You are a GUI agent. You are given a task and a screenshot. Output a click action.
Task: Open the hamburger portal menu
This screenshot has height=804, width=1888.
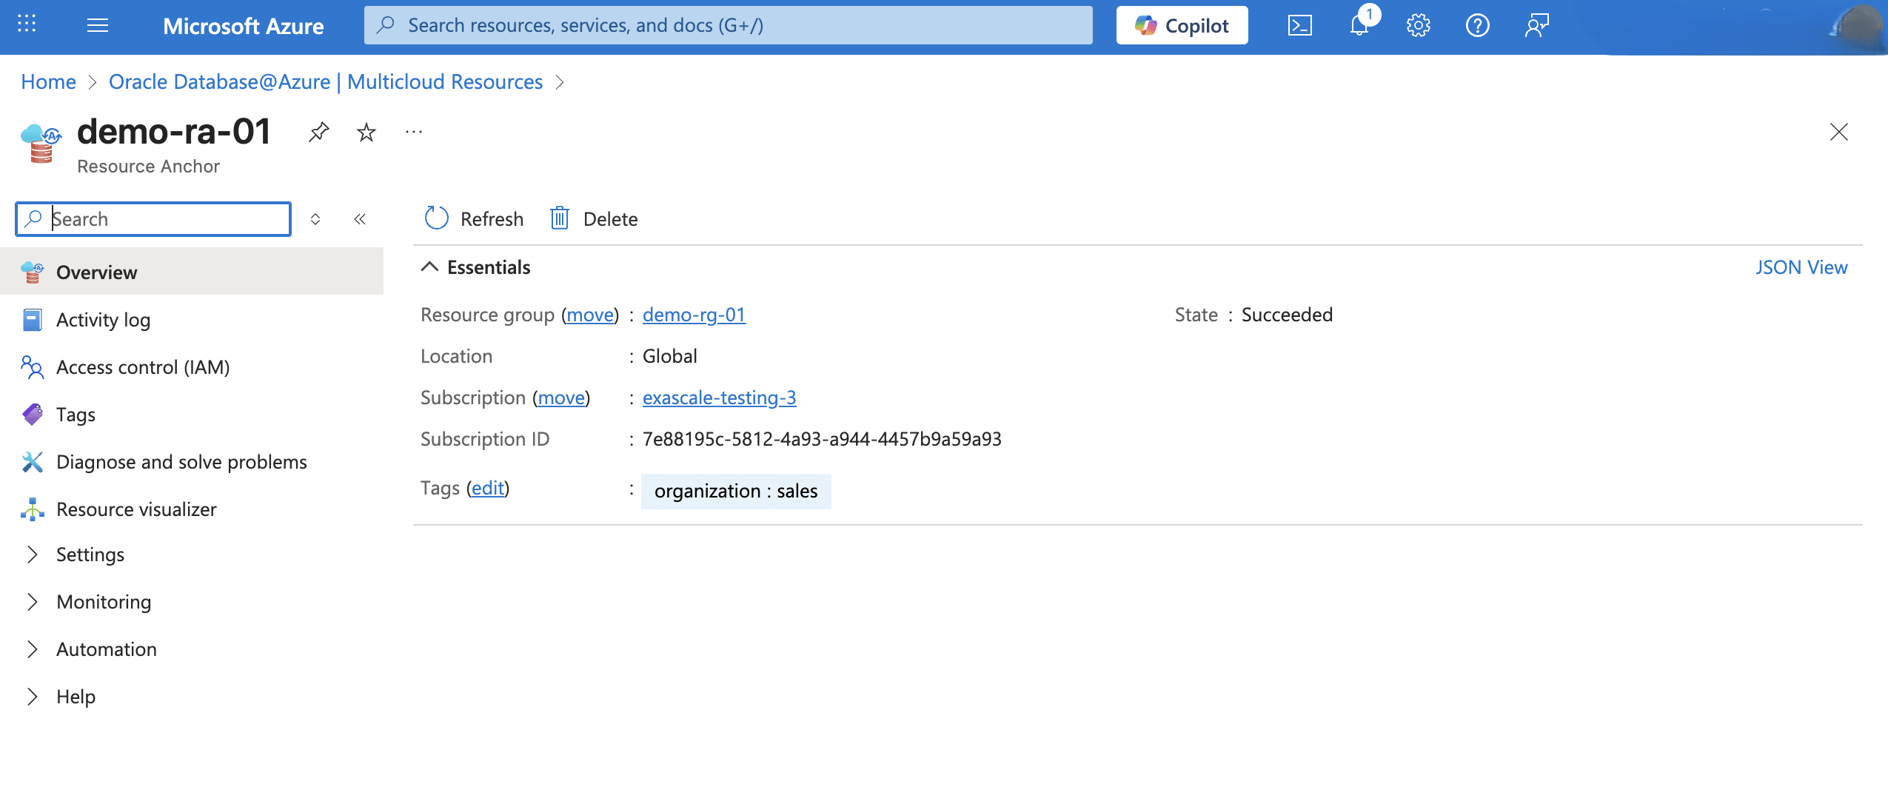[x=98, y=25]
